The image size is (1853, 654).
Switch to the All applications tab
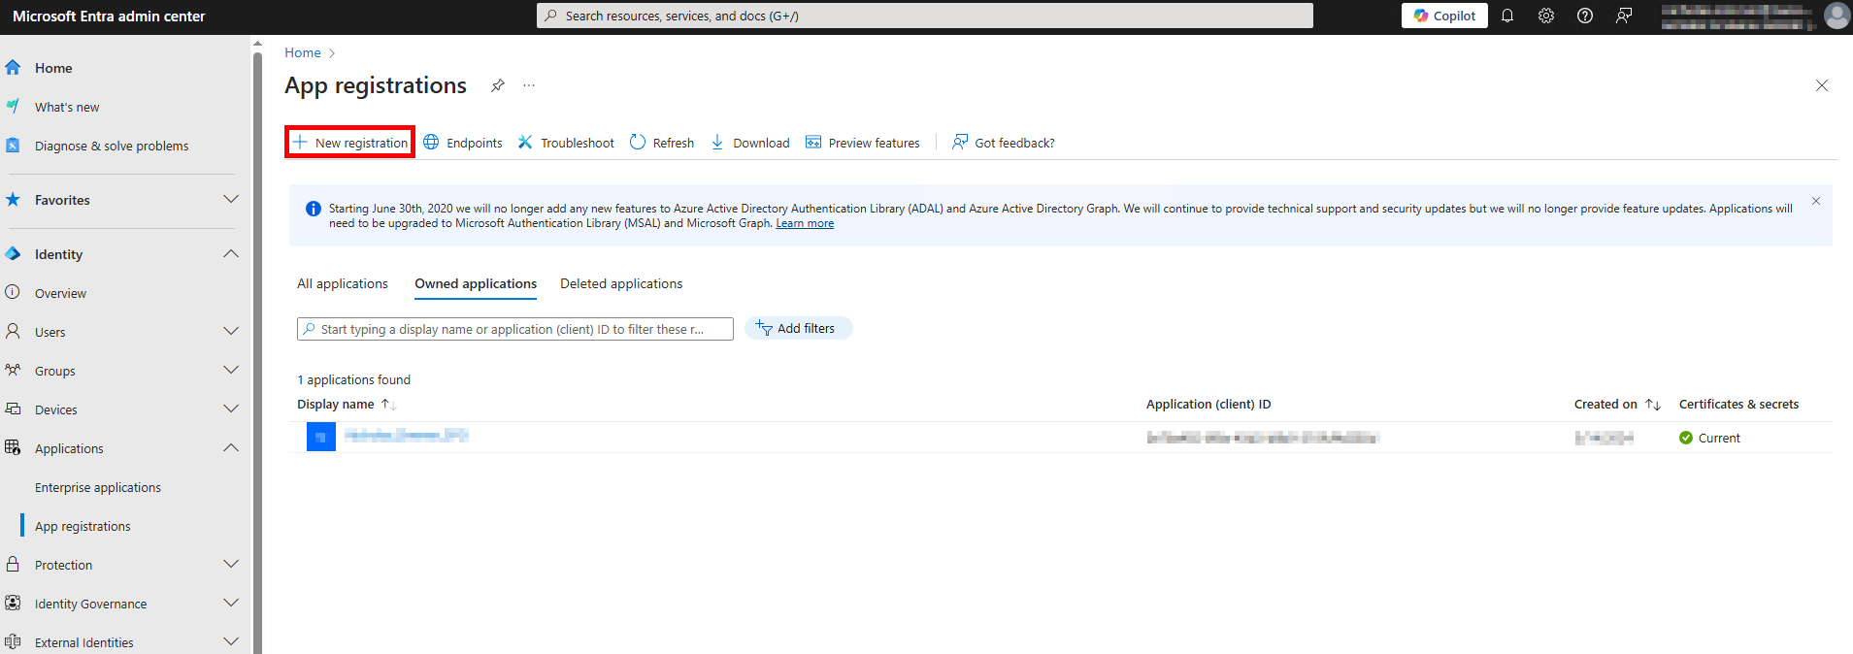343,283
